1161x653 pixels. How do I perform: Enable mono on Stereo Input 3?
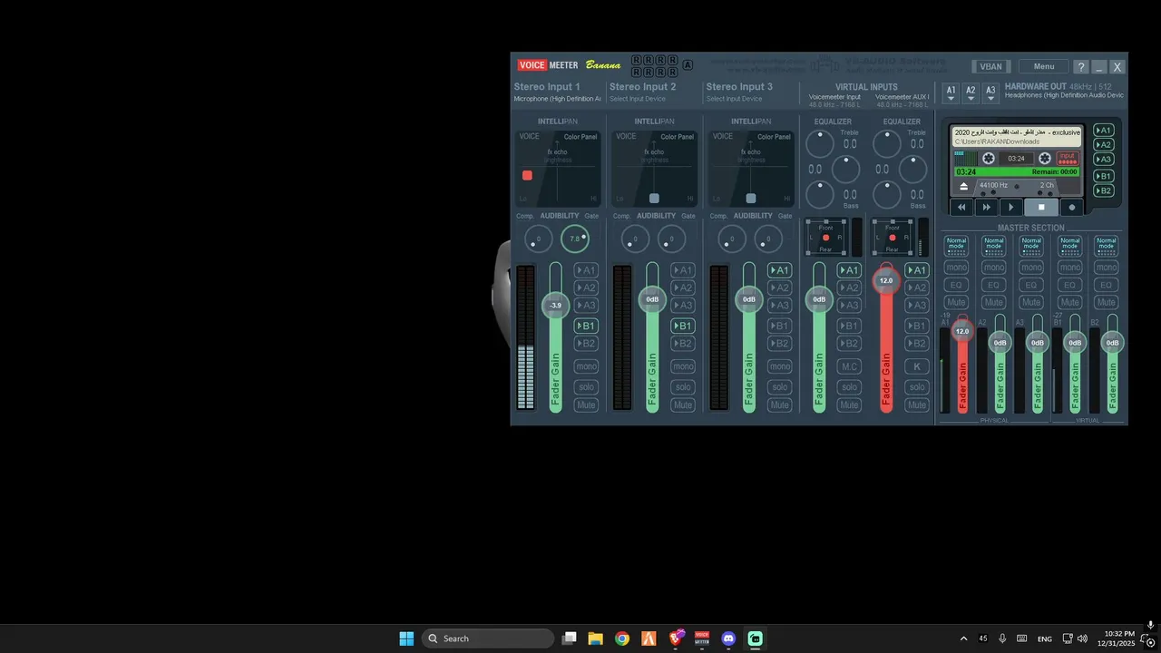click(x=779, y=366)
